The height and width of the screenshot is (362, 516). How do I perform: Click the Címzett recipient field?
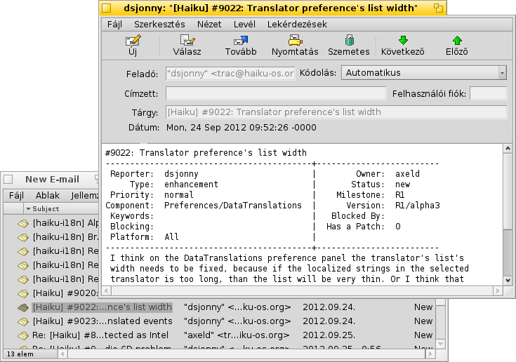click(x=275, y=93)
